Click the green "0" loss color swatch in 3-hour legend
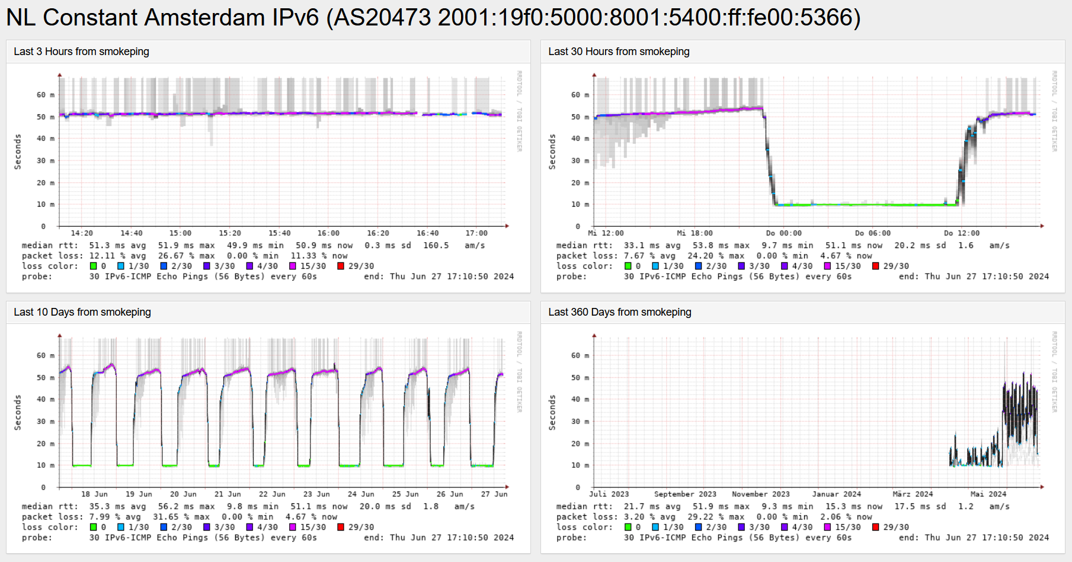This screenshot has width=1072, height=562. coord(93,266)
